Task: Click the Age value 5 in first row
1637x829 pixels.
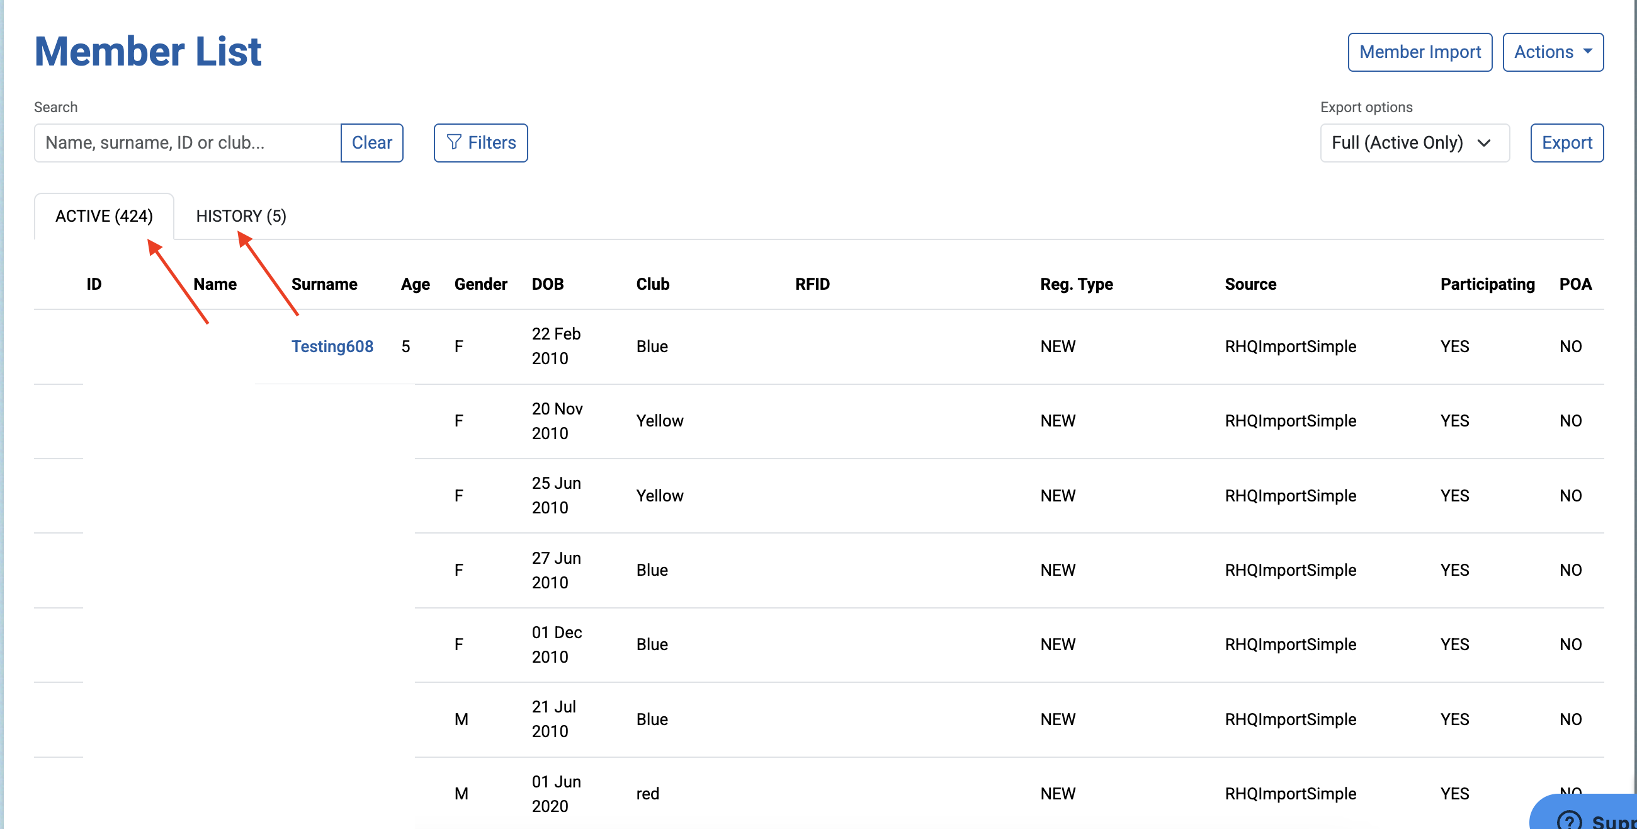Action: (x=405, y=346)
